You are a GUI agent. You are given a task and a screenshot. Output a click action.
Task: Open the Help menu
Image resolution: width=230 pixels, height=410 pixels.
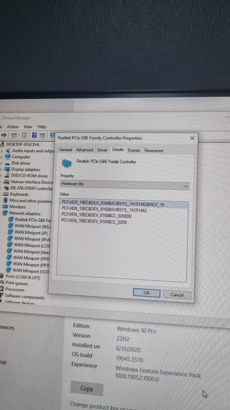point(41,127)
